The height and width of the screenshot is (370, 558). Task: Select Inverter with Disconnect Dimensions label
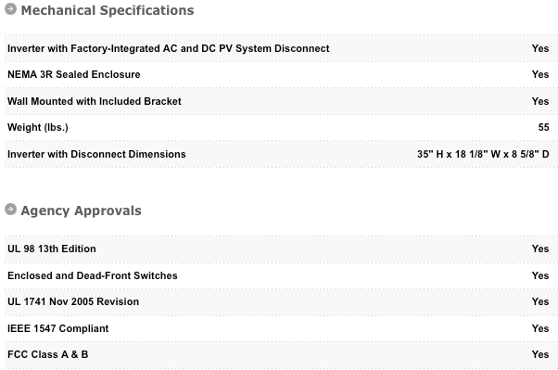tap(96, 154)
